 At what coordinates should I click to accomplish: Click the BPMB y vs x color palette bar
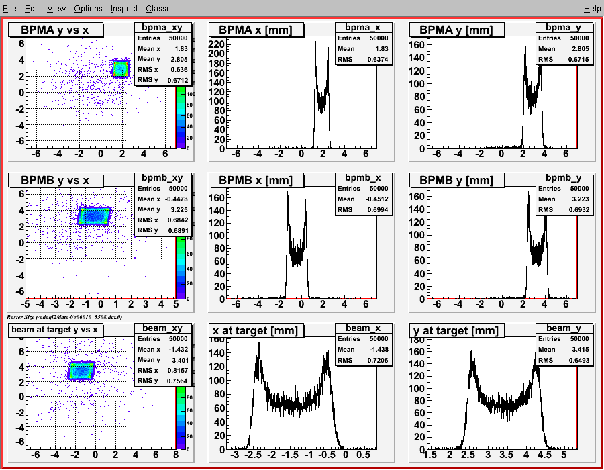181,268
